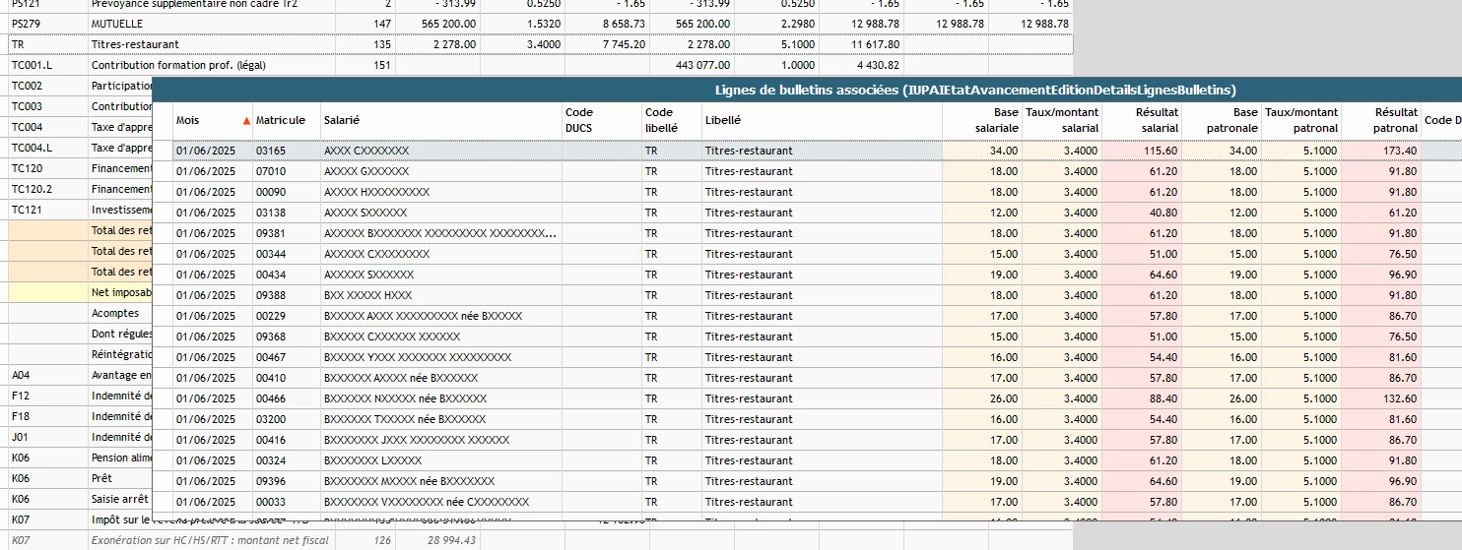Select the TR Titres-restaurant row in background table

tap(538, 44)
